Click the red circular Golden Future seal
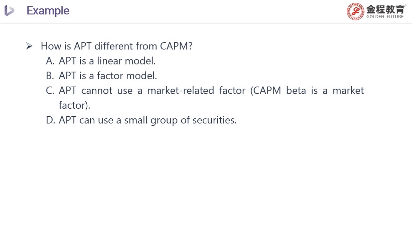 point(355,12)
